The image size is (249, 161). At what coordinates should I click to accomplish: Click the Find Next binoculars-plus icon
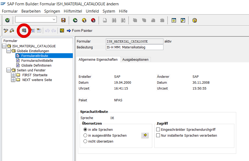pos(123,20)
